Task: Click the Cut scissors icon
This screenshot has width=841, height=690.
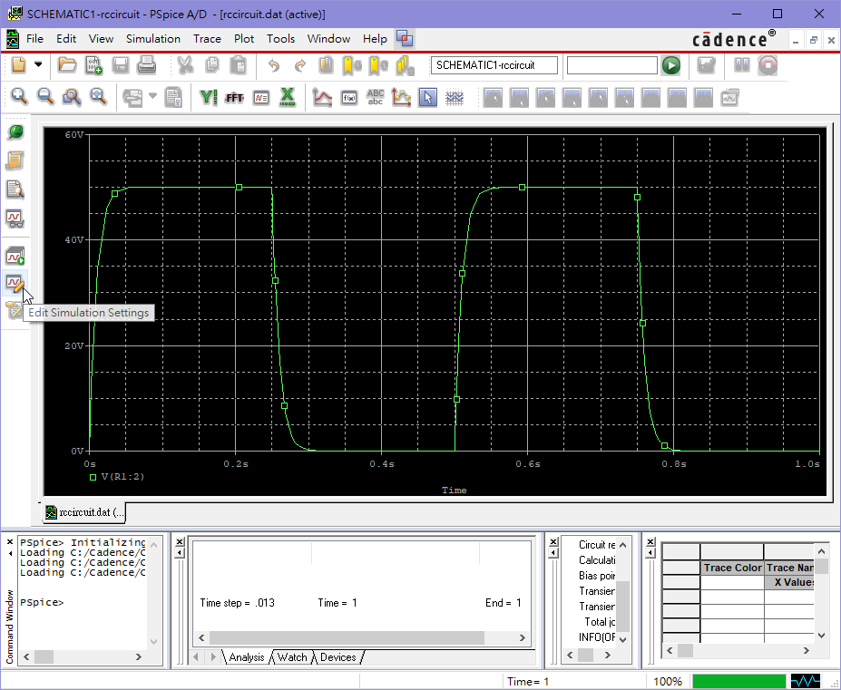Action: point(185,65)
